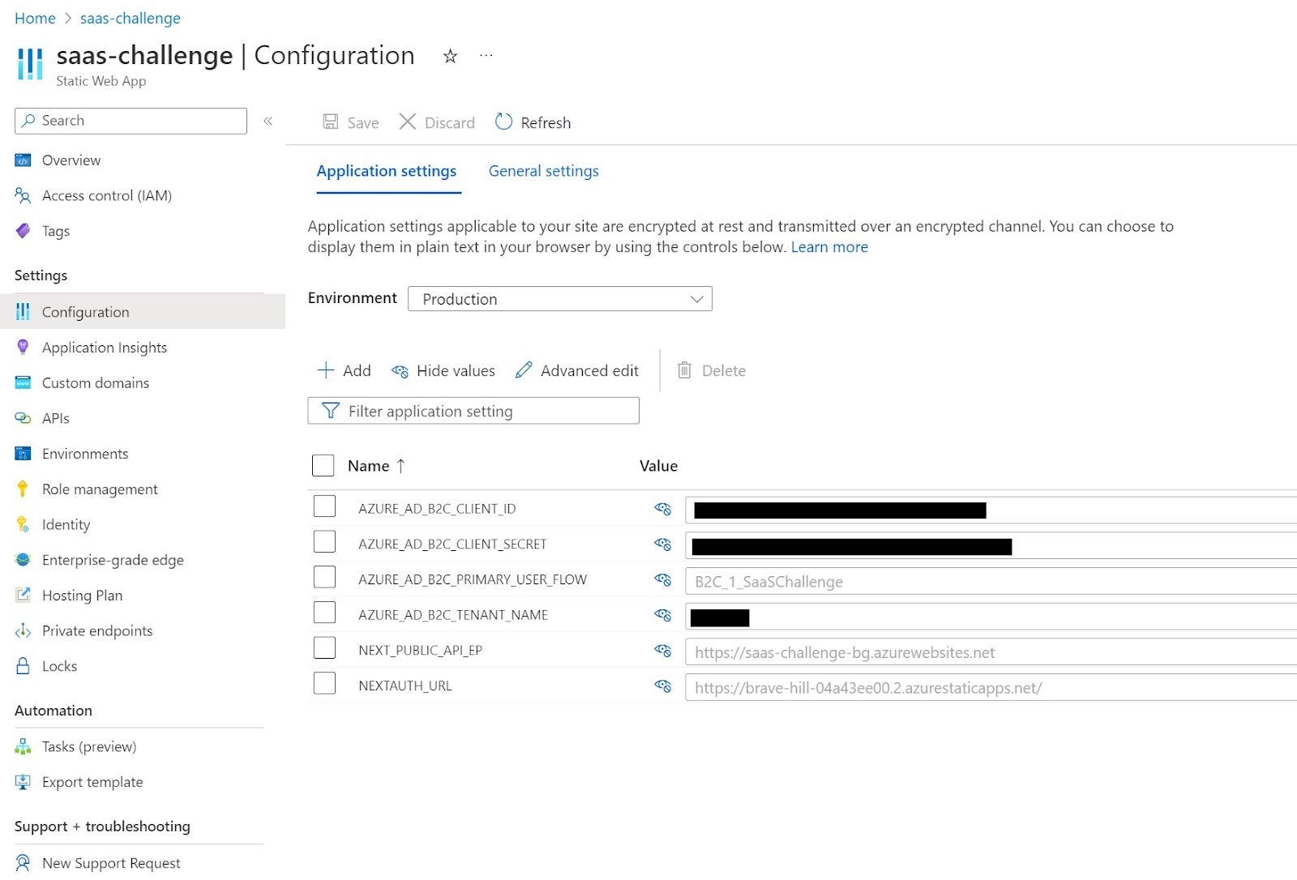Check the NEXT_PUBLIC_API_EP row checkbox
The height and width of the screenshot is (880, 1297).
(324, 647)
